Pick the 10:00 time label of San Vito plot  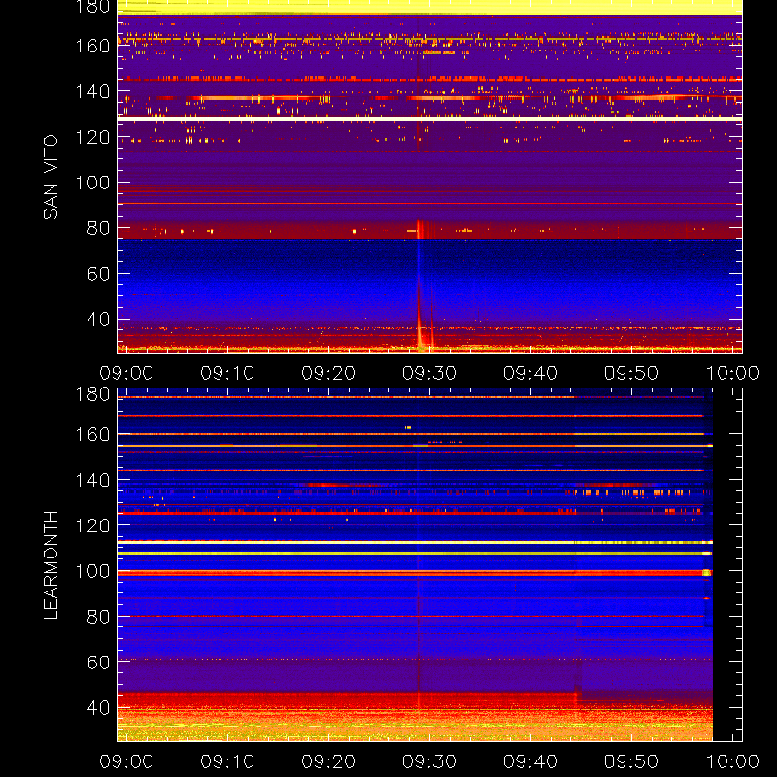pos(732,373)
